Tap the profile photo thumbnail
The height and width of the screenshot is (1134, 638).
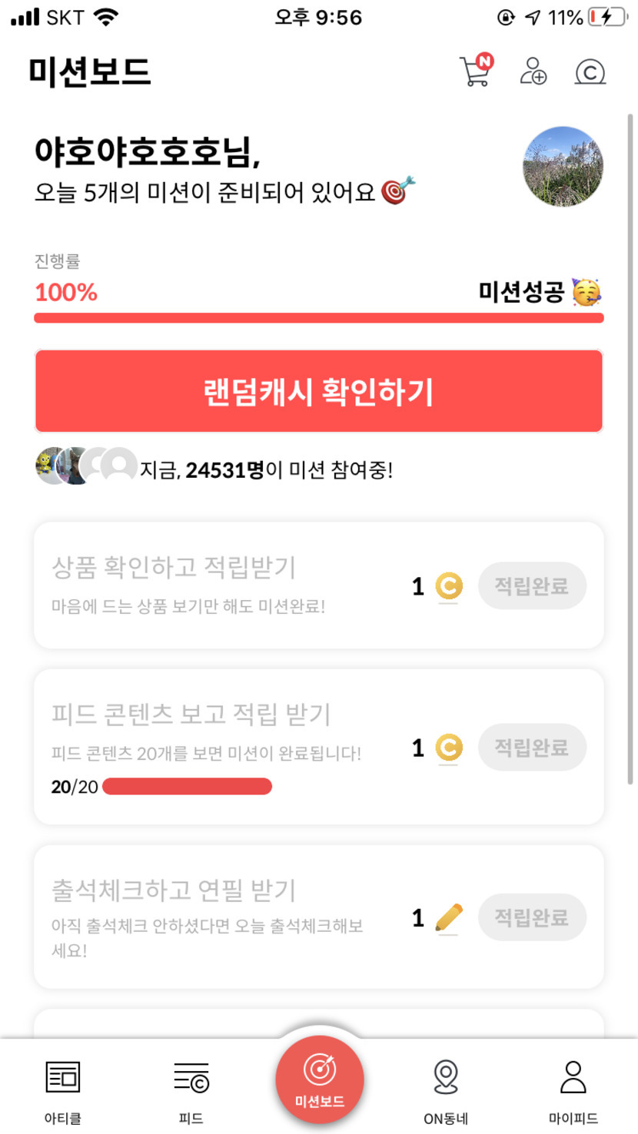(x=563, y=167)
